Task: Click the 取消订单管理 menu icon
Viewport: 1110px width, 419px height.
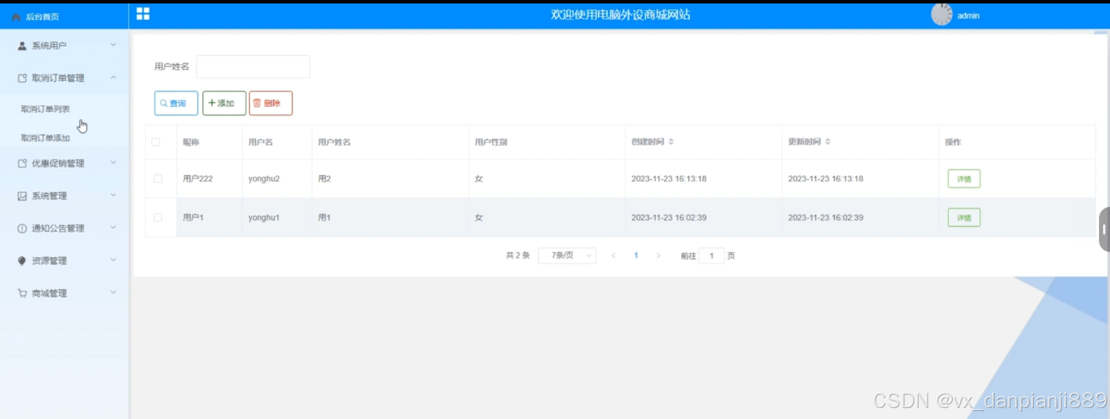Action: pos(22,78)
